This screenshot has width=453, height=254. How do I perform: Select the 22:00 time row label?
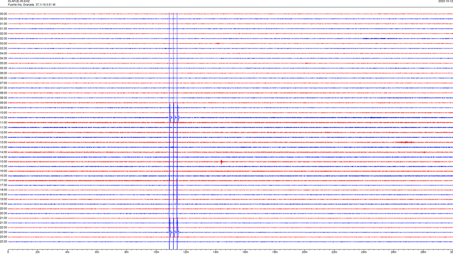[x=3, y=228]
